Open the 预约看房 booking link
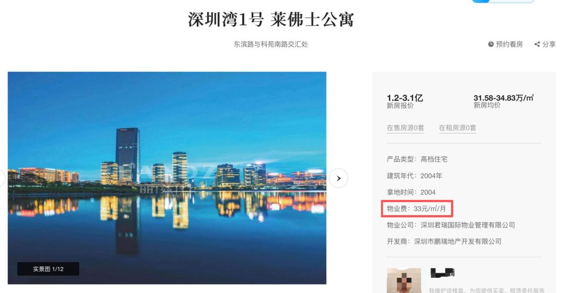This screenshot has width=565, height=293. (x=505, y=44)
